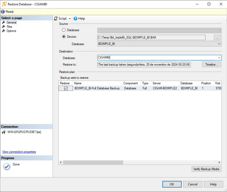Click the device path input field
227x192 pixels.
[x=151, y=37]
